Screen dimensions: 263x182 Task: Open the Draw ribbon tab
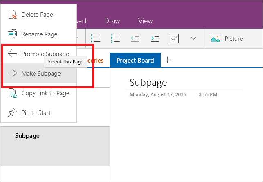(x=112, y=21)
